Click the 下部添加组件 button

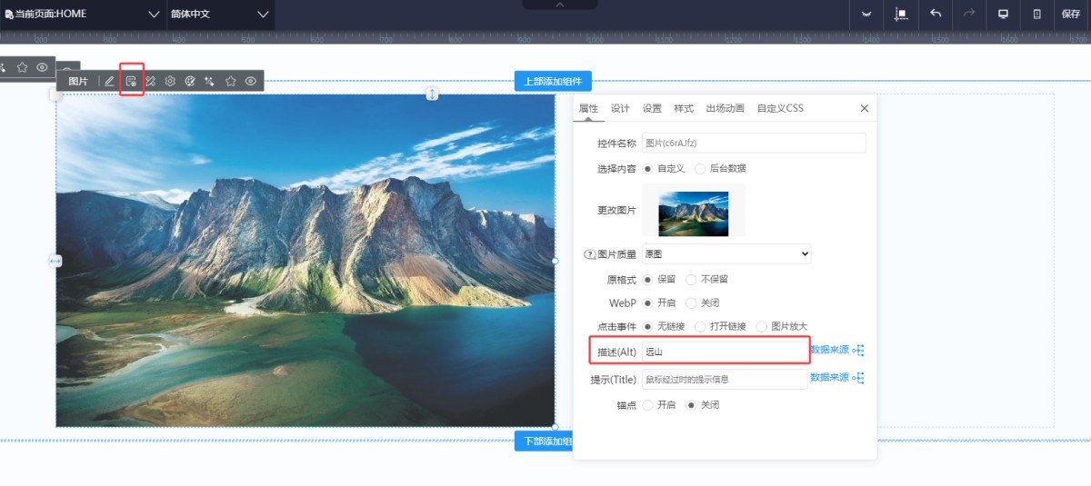(x=544, y=441)
